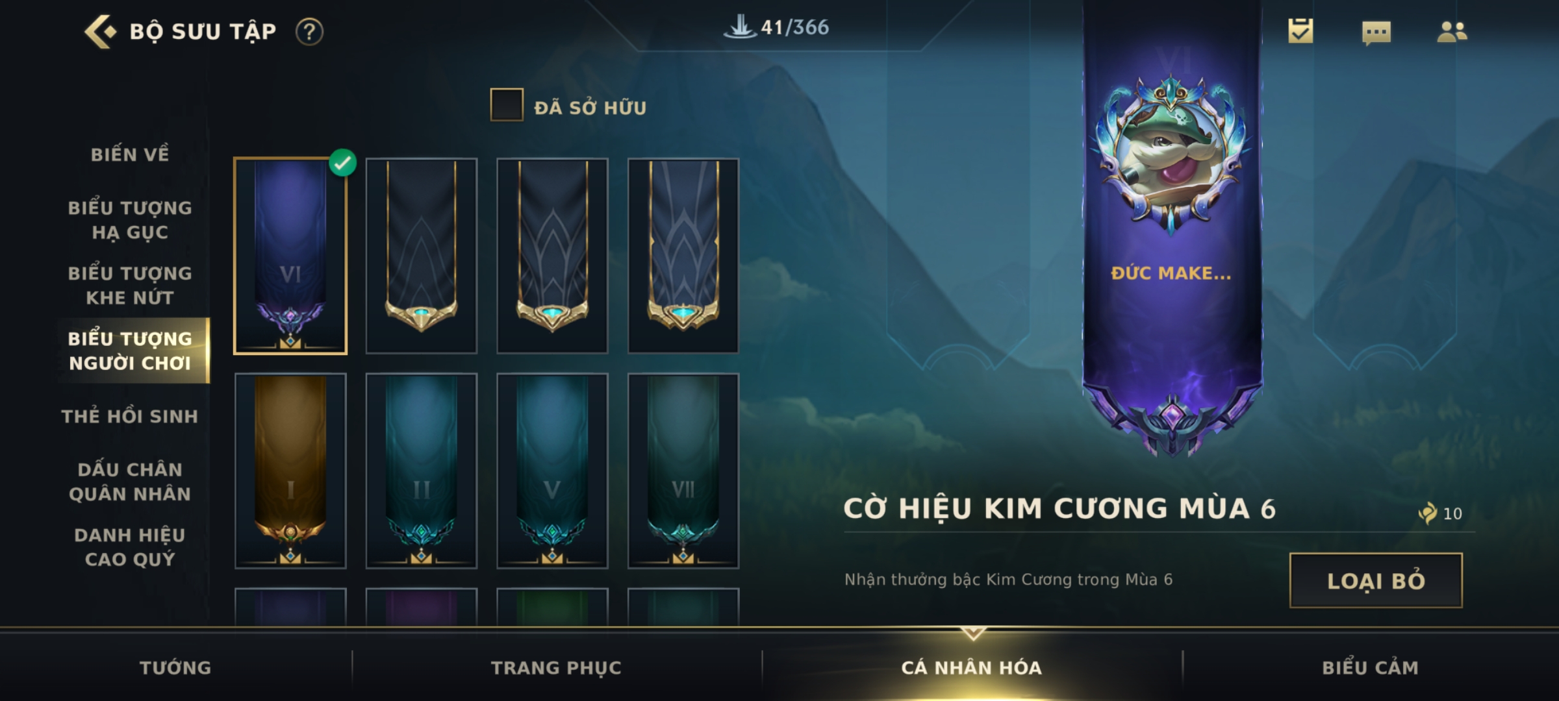
Task: Open the Biến Về category
Action: point(130,154)
